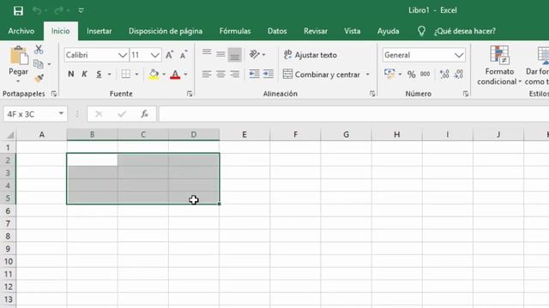Image resolution: width=549 pixels, height=308 pixels.
Task: Align text right icon
Action: (234, 74)
